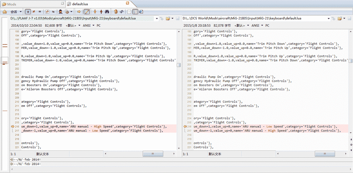Toggle Show Same (=) filter
The width and height of the screenshot is (353, 173).
point(40,12)
